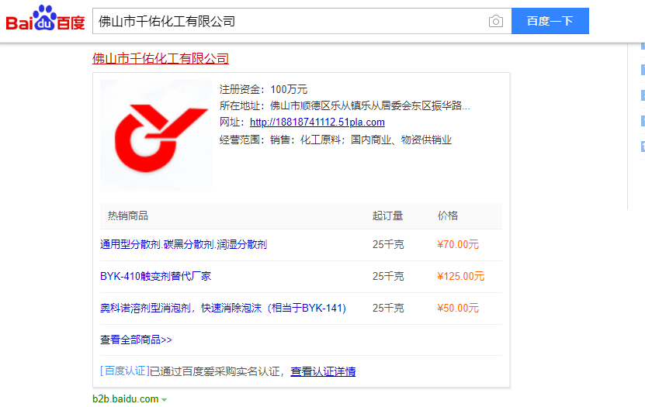Screen dimensions: 645x407
Task: Select the ¥125.00元 price
Action: (461, 277)
